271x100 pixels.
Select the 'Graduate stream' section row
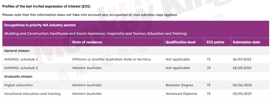point(135,77)
